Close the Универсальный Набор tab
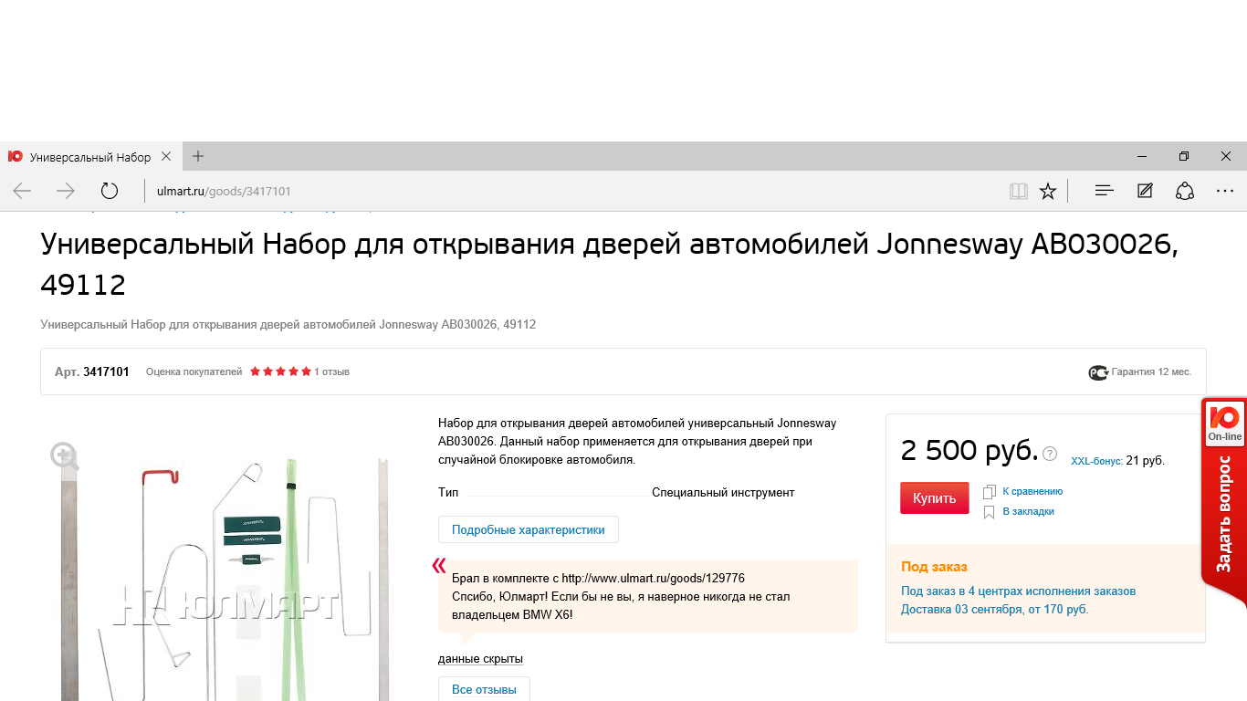This screenshot has height=701, width=1247. [x=166, y=156]
